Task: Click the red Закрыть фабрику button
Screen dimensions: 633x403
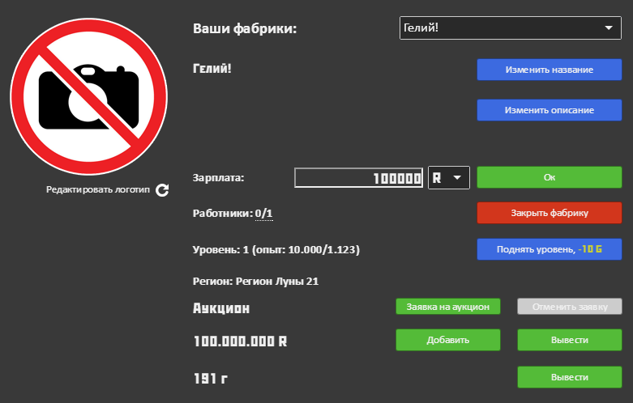Action: (549, 213)
